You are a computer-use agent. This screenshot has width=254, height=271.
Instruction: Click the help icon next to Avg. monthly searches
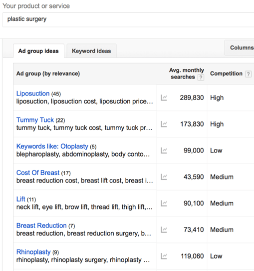pyautogui.click(x=201, y=77)
